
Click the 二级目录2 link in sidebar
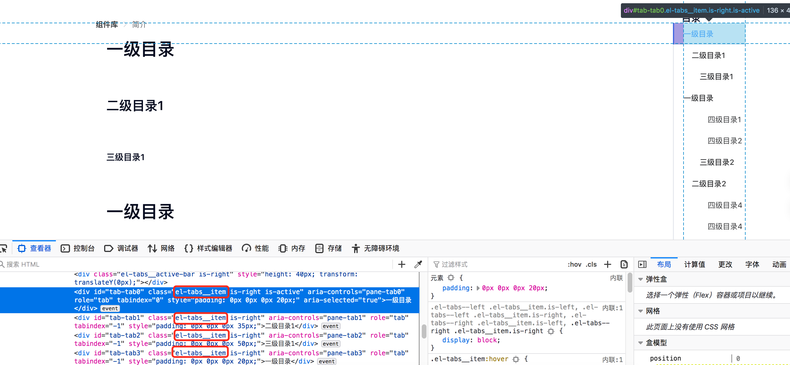pyautogui.click(x=709, y=184)
